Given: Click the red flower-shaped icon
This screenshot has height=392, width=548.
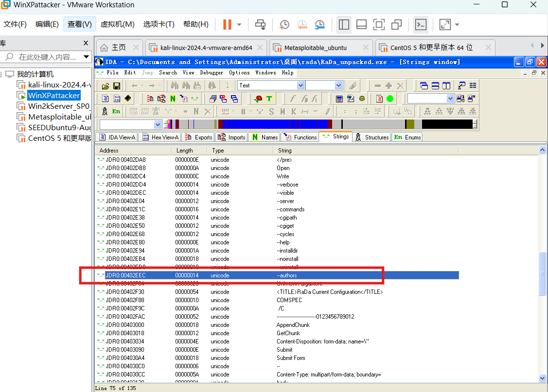Looking at the screenshot, I should (258, 99).
